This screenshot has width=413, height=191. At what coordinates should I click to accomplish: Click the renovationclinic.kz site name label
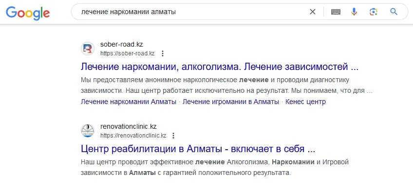click(129, 126)
